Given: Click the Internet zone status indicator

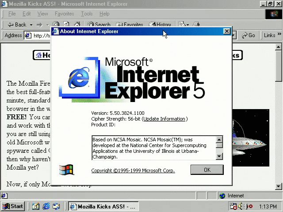Looking at the screenshot, I should pyautogui.click(x=232, y=196).
